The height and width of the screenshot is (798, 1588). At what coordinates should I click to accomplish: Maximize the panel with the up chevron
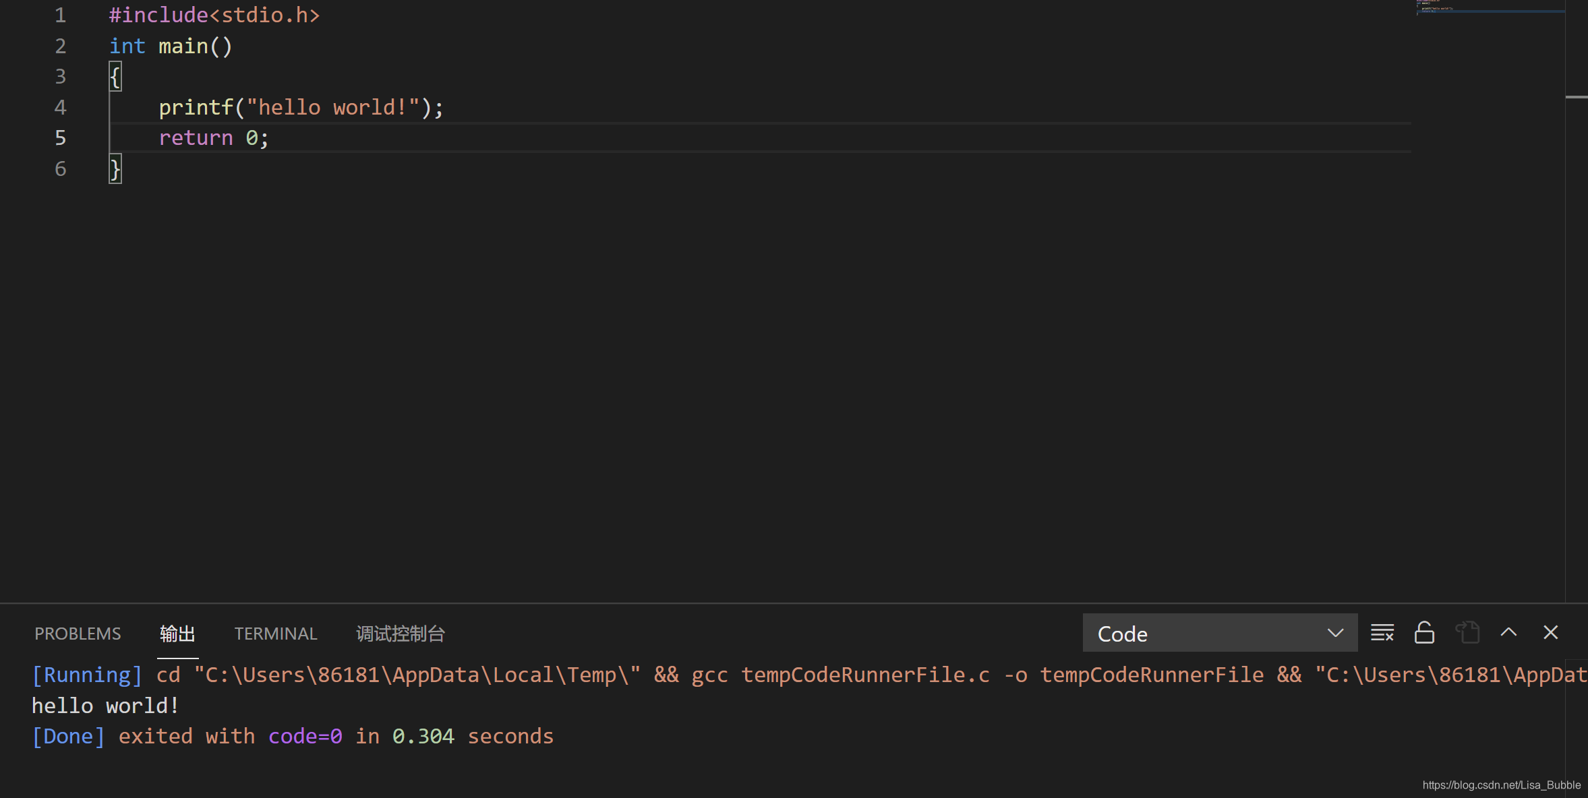pyautogui.click(x=1508, y=632)
